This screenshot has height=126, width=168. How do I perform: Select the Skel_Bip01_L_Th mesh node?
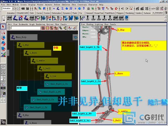37,107
